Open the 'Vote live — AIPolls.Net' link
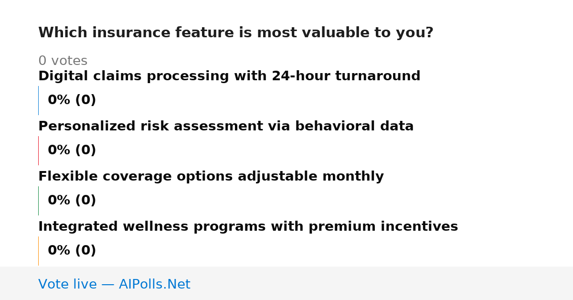This screenshot has width=573, height=300. tap(114, 285)
